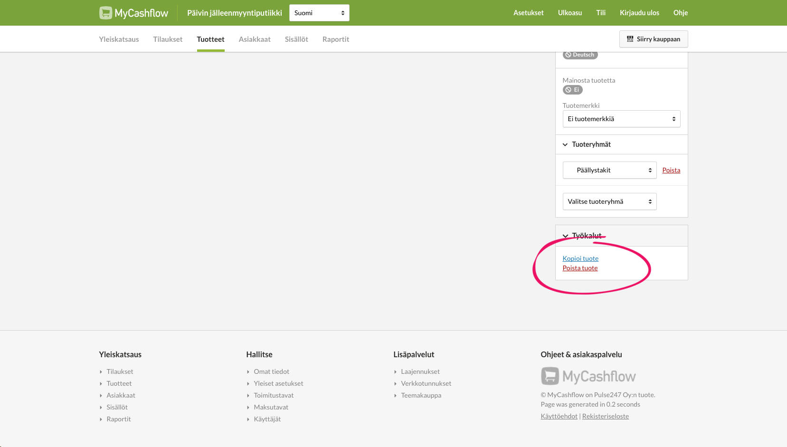Open Laajennukset footer link
Screen dimensions: 787x447
click(x=420, y=371)
